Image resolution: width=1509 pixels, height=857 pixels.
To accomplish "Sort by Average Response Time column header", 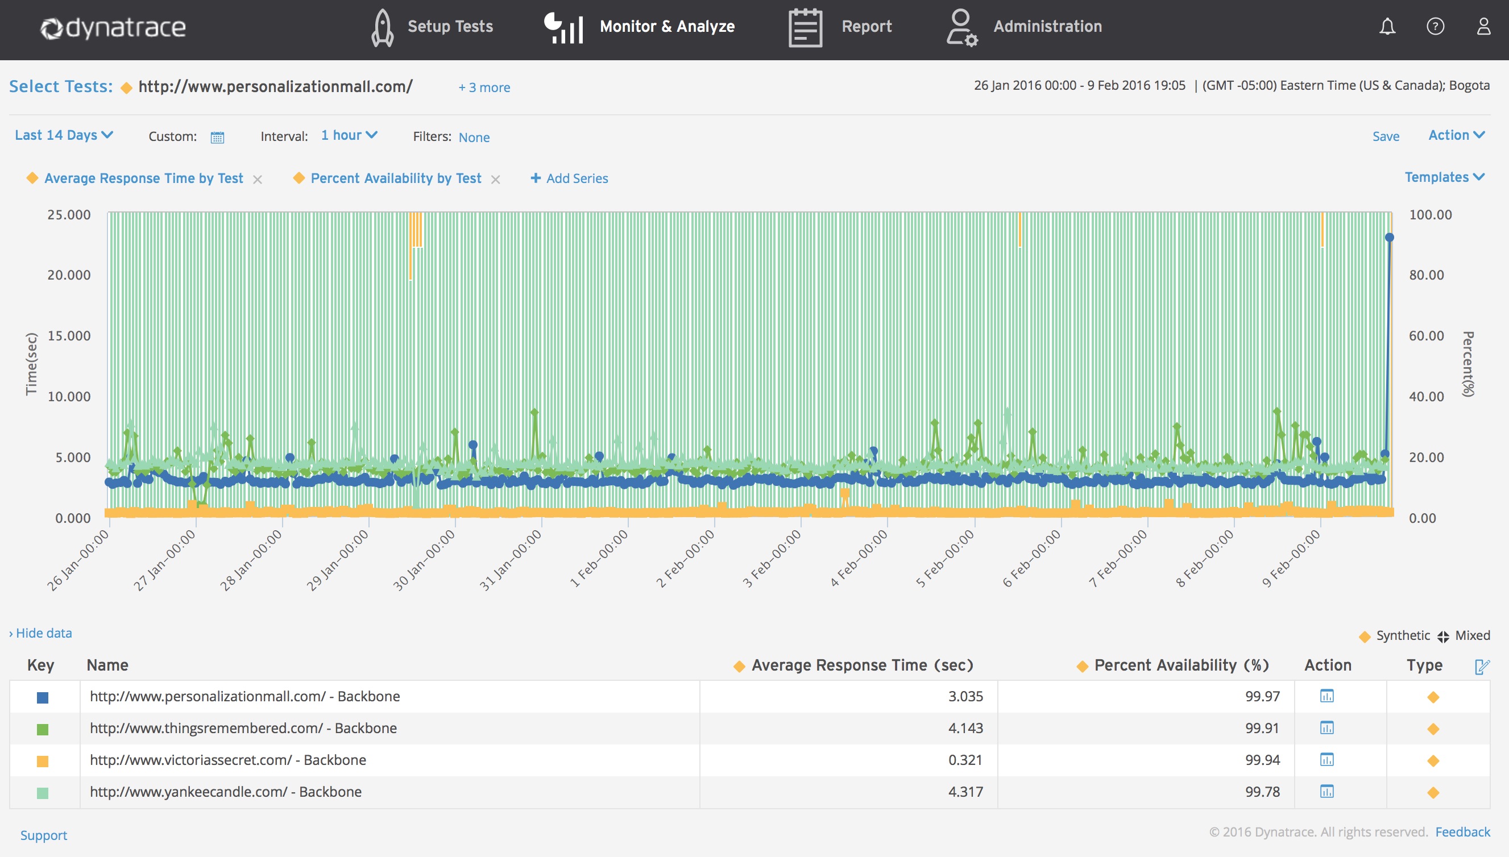I will (862, 665).
